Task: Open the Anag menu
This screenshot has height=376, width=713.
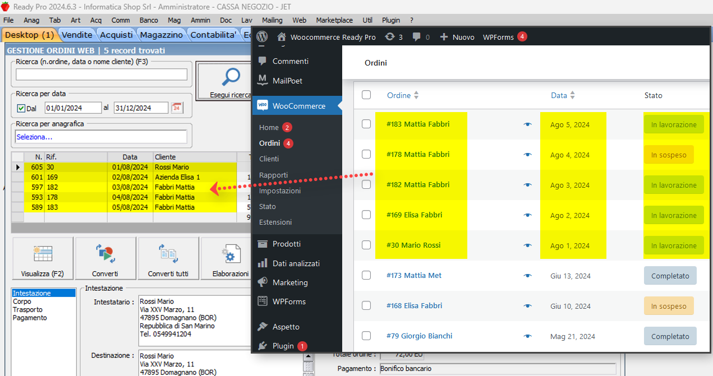Action: pyautogui.click(x=31, y=20)
